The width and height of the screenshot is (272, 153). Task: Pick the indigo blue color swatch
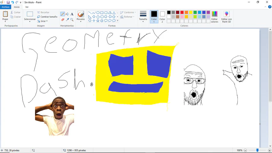[204, 12]
